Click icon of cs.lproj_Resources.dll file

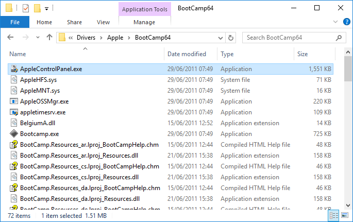pos(14,177)
